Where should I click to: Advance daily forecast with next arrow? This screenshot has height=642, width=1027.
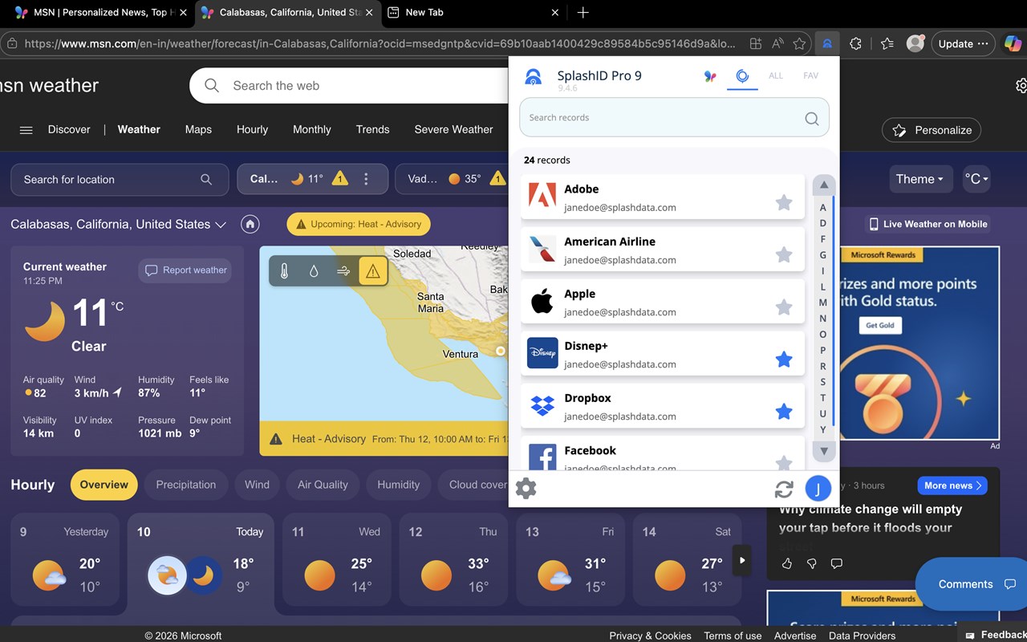(x=742, y=560)
